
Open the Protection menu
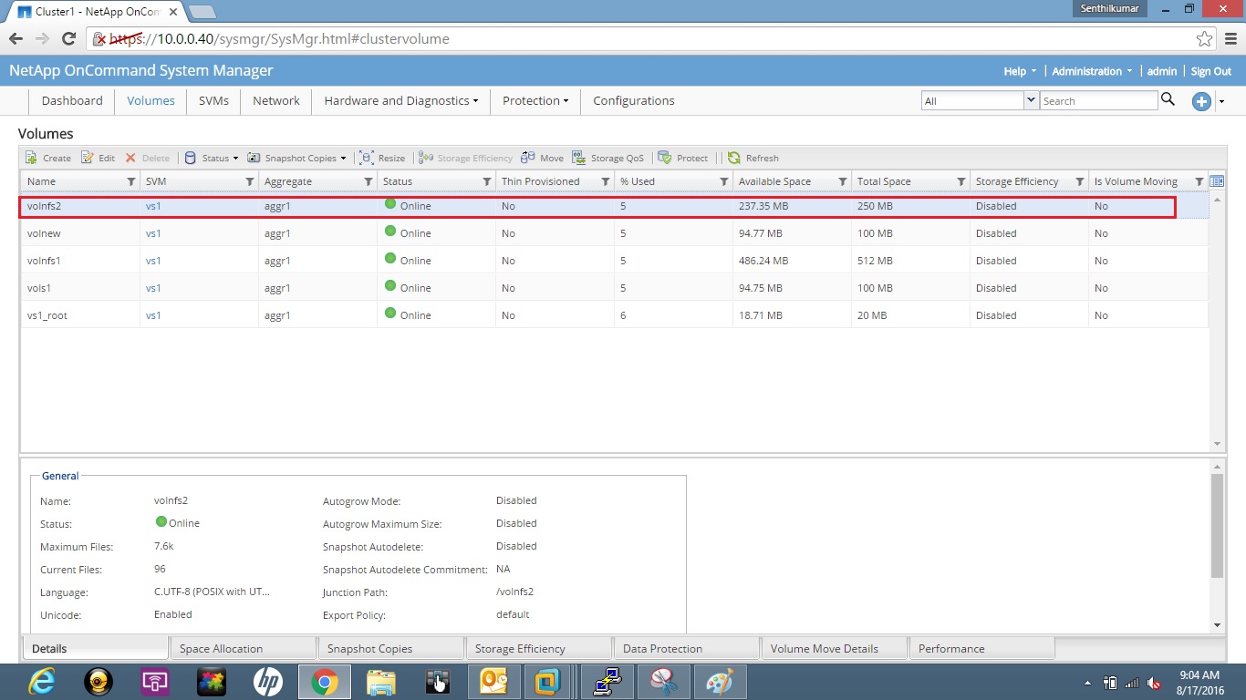point(535,100)
